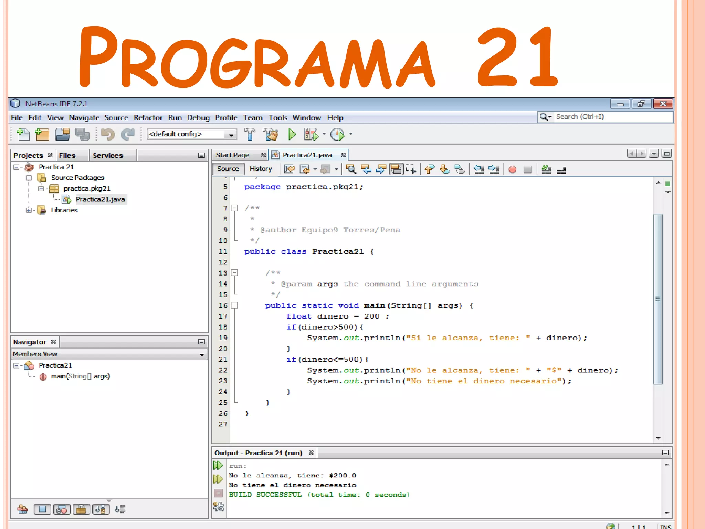Toggle Show Non-Public Members in Navigator
This screenshot has width=705, height=529.
pos(81,509)
